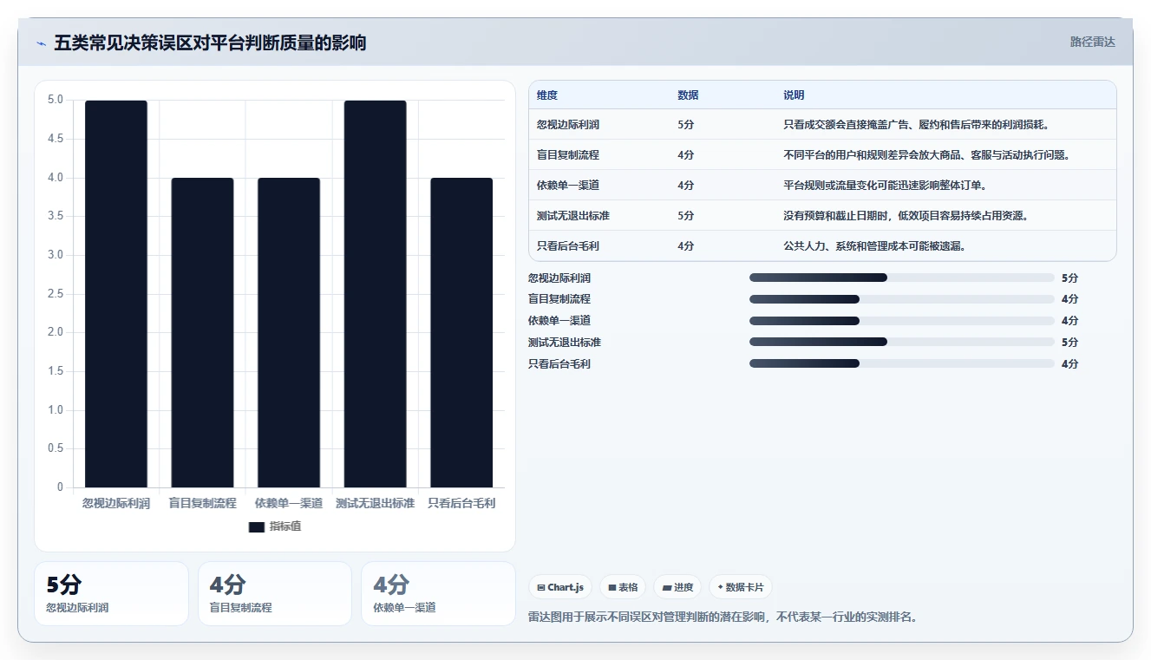Click the 进度 tag
This screenshot has height=660, width=1151.
click(677, 587)
